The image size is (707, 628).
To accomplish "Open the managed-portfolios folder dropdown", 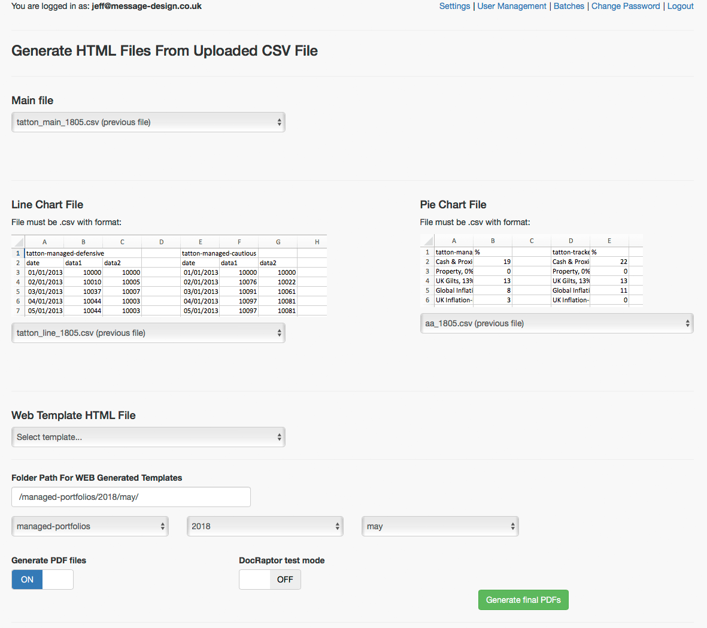I will [x=90, y=526].
